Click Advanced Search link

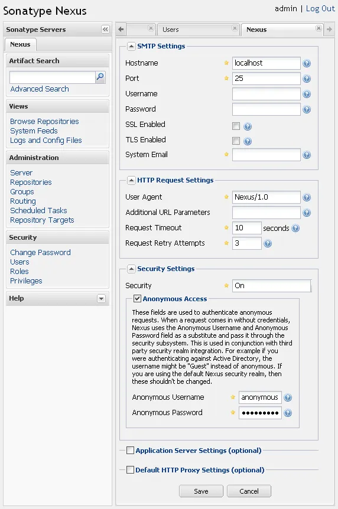(x=40, y=89)
